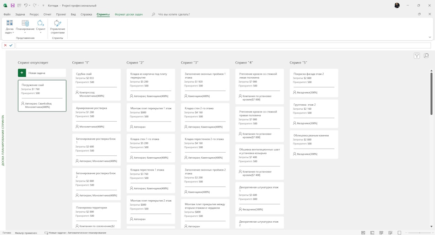Switch to Task Usage view in status bar
435x235 pixels.
372,233
